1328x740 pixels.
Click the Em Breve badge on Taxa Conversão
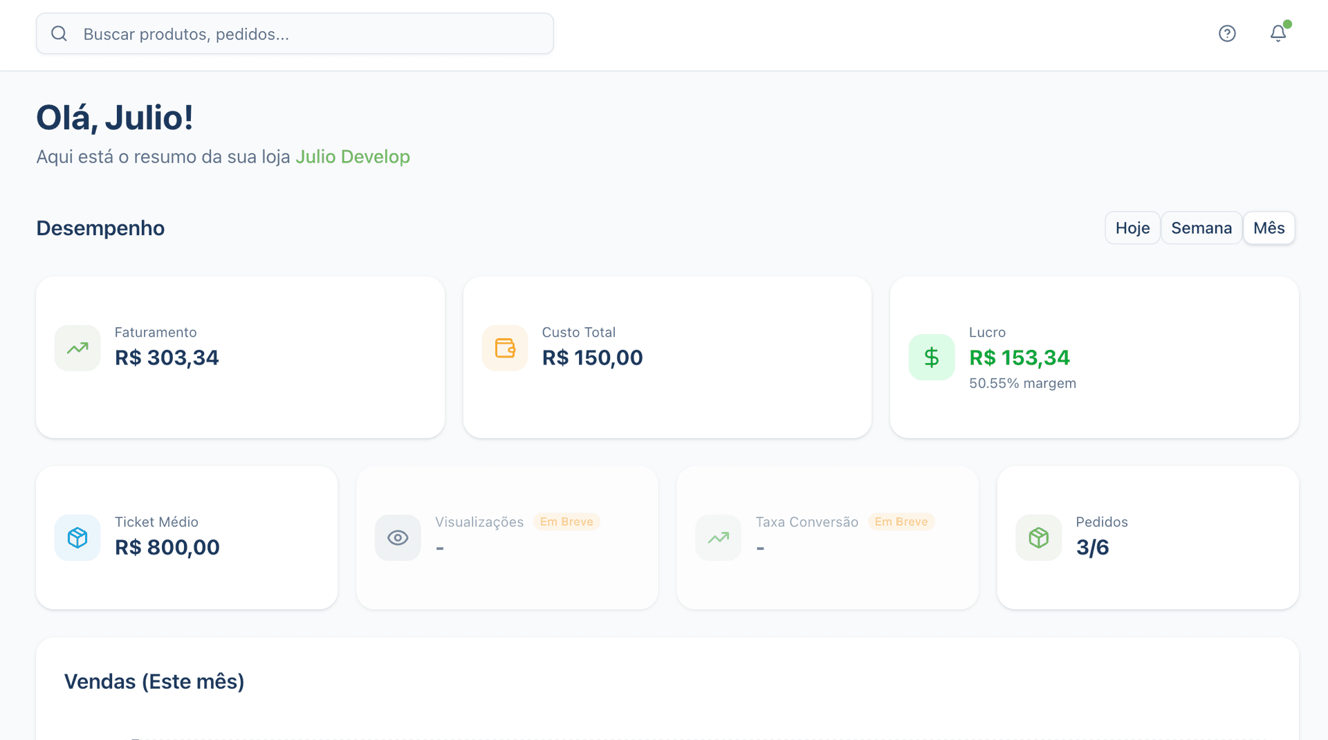901,521
